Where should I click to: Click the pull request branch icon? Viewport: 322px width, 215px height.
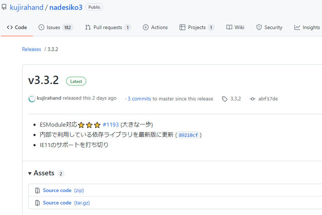pos(87,27)
